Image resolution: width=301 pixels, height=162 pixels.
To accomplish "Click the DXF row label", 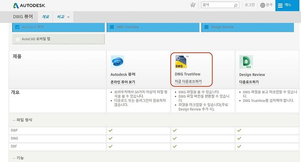I will pyautogui.click(x=14, y=147).
